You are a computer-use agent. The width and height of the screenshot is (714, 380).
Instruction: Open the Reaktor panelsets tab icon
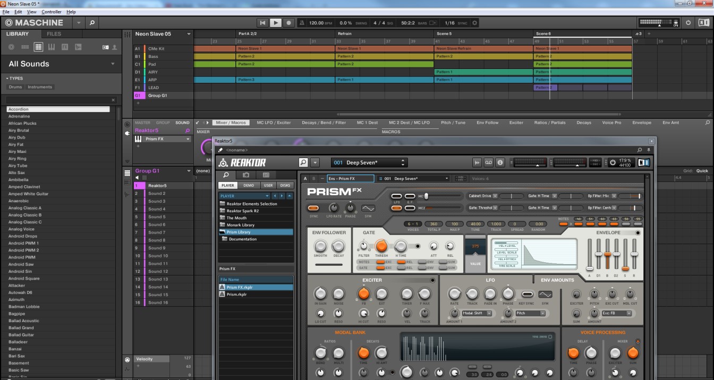(x=266, y=175)
